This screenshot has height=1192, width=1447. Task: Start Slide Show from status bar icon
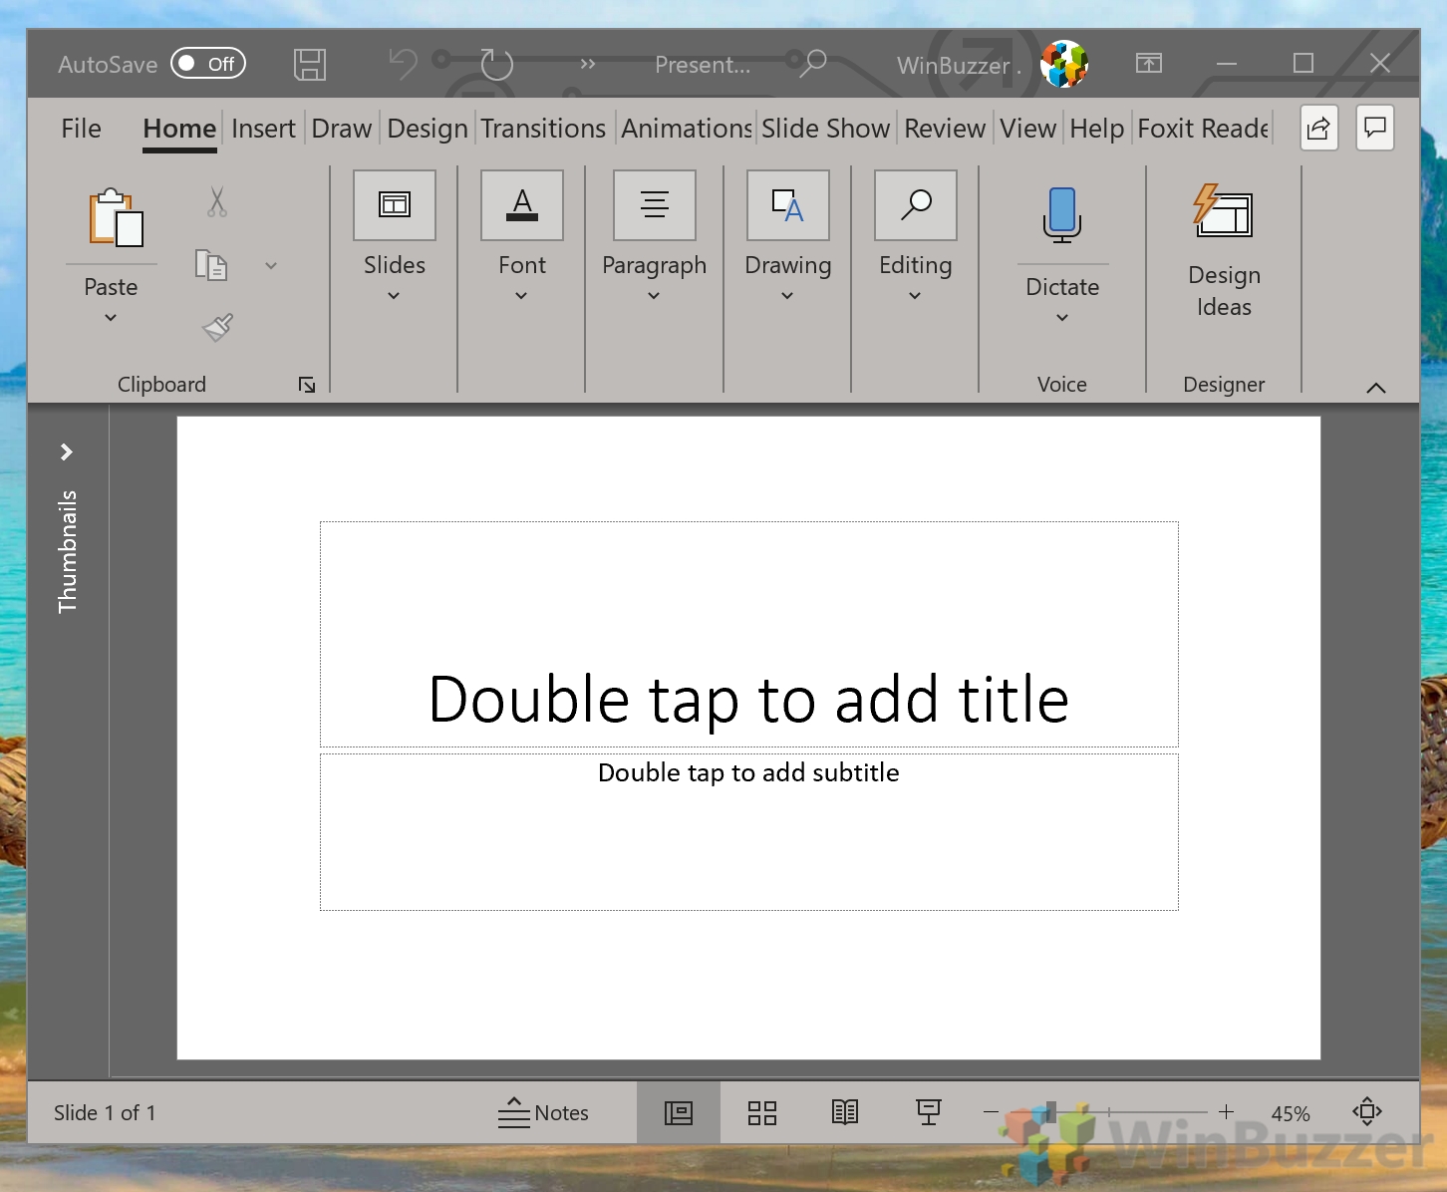[x=929, y=1112]
